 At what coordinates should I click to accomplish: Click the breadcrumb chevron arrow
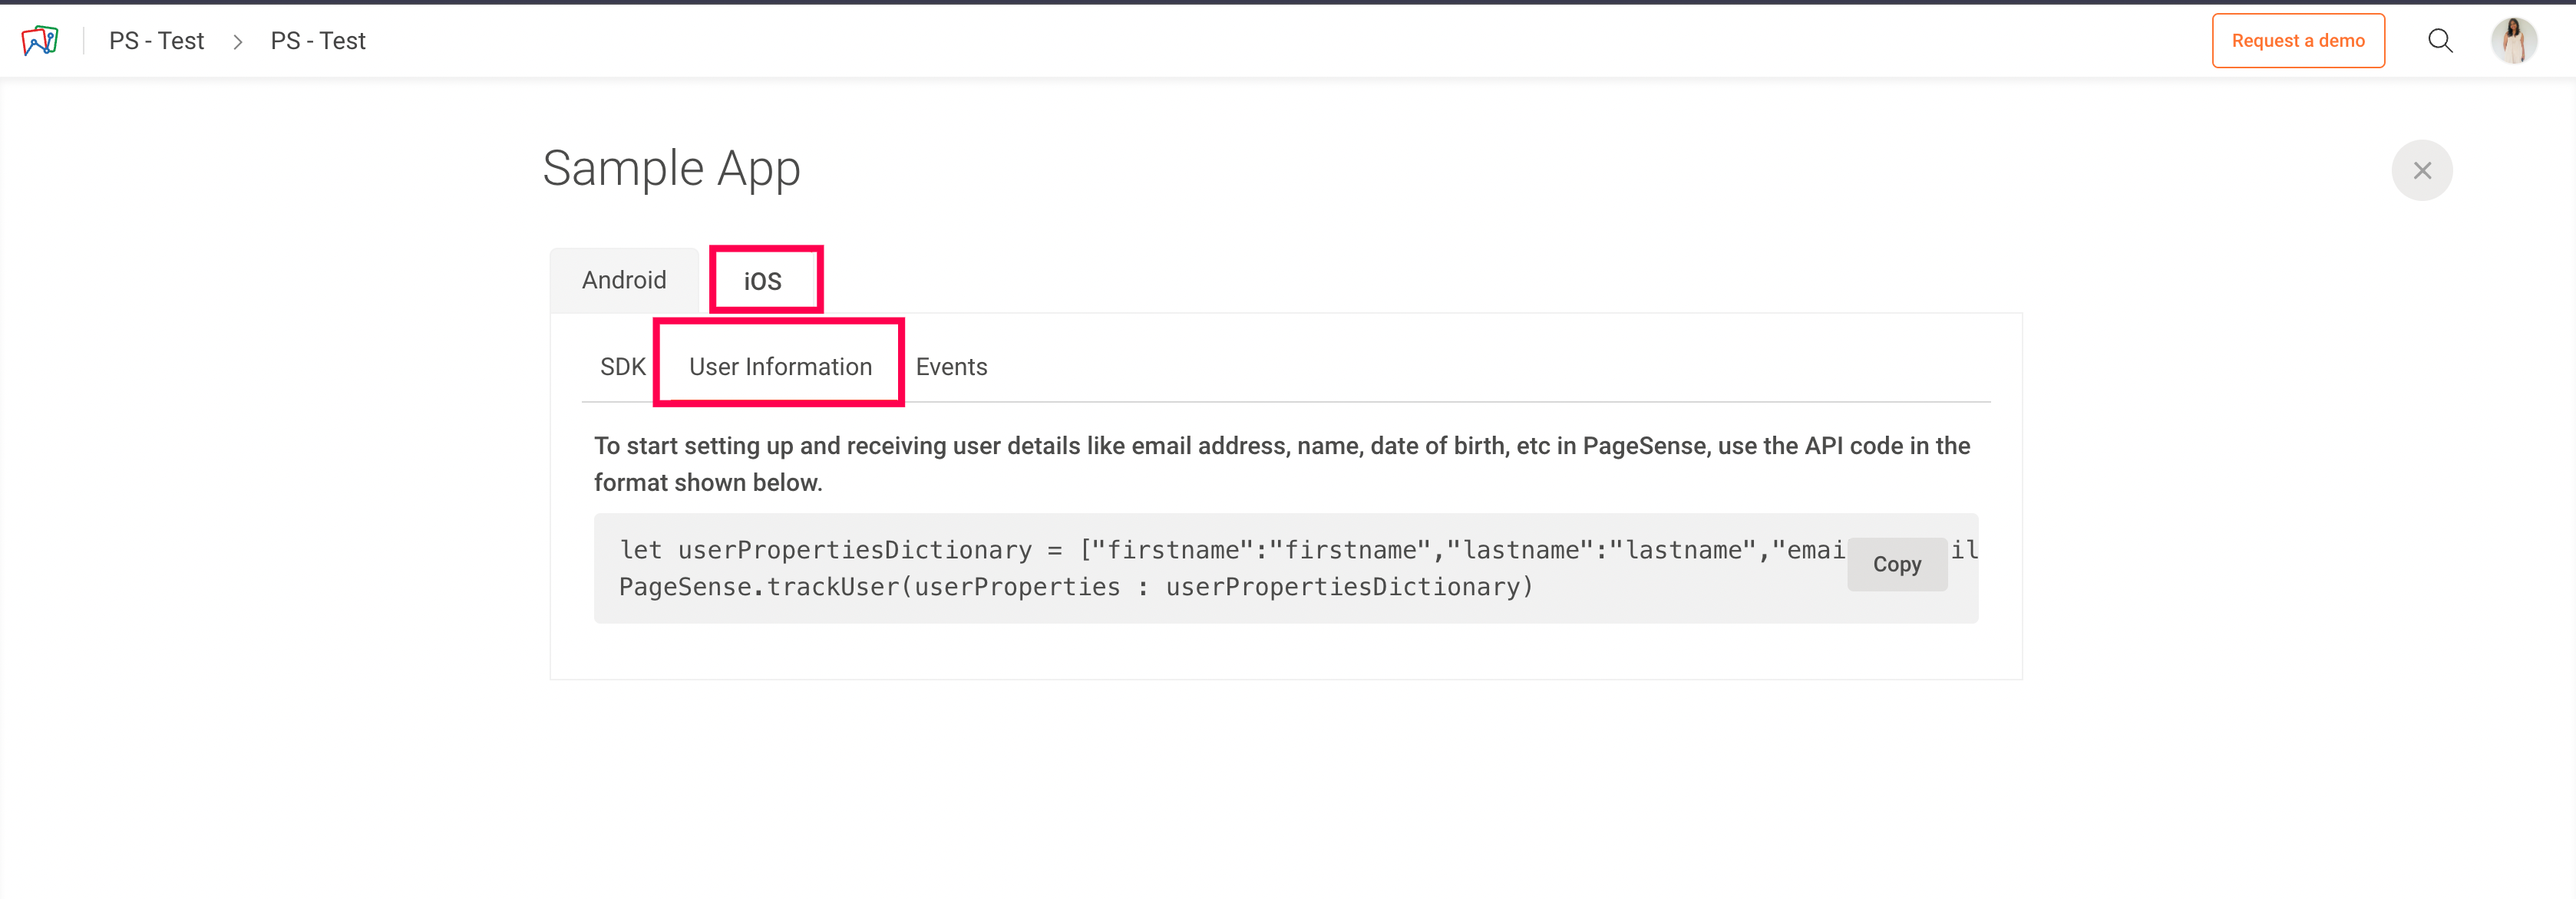[238, 42]
